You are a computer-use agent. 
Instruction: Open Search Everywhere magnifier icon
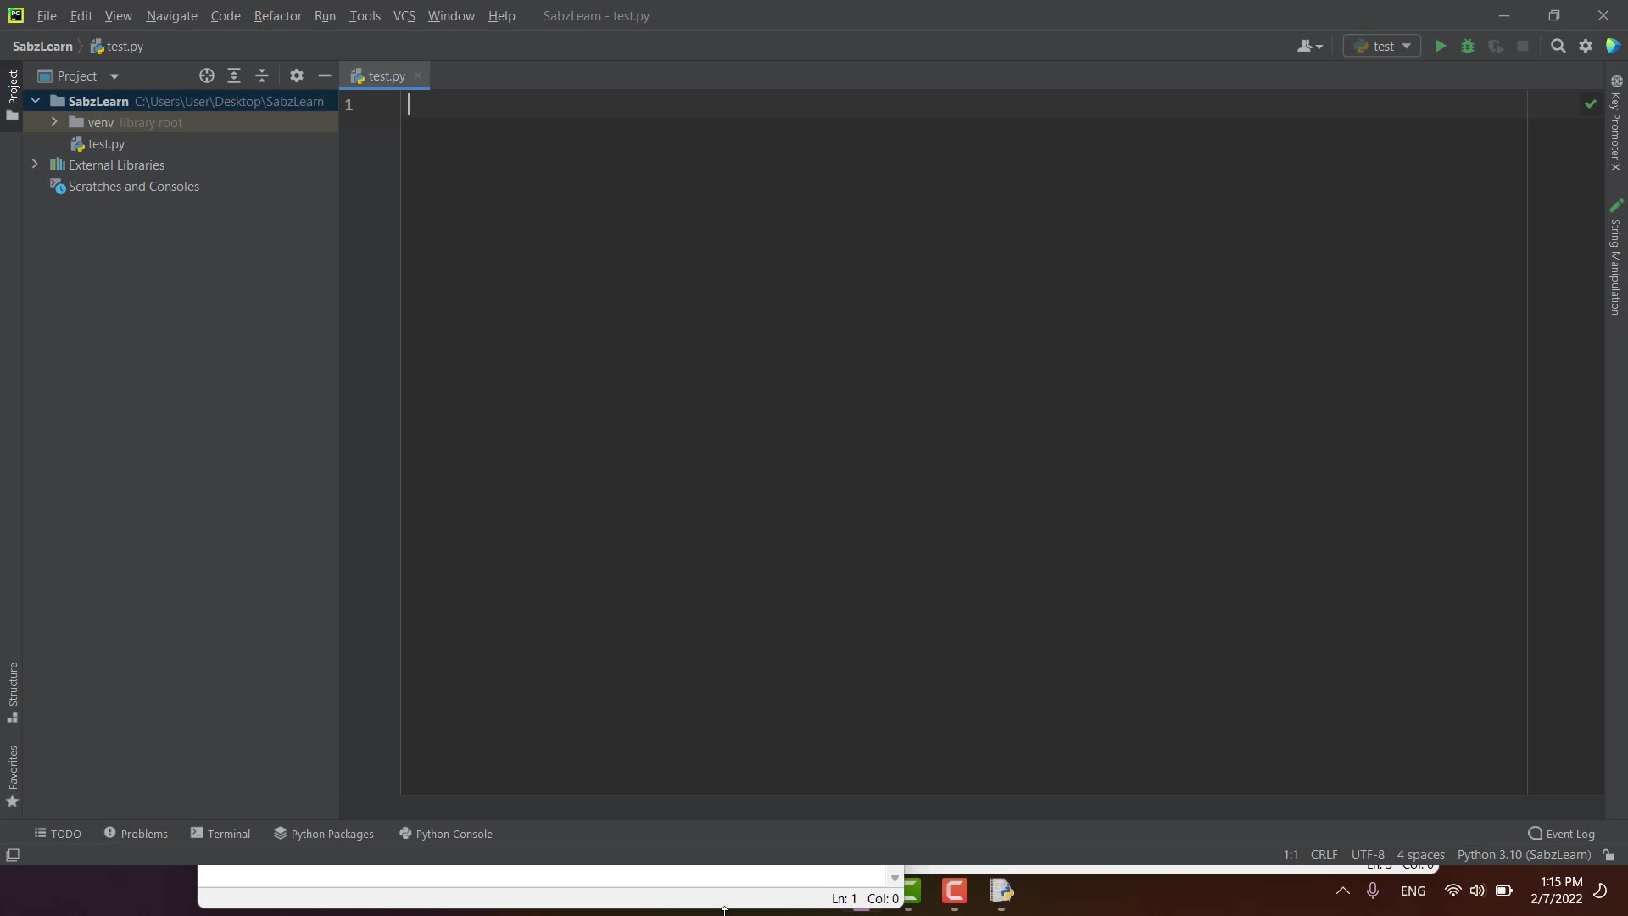pos(1558,47)
